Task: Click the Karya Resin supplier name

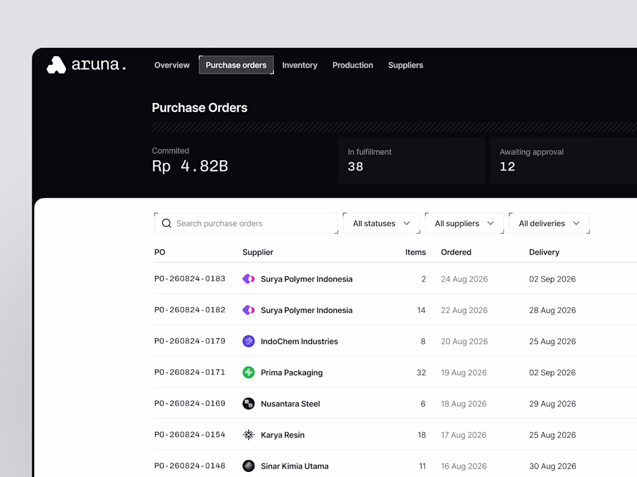Action: (x=283, y=435)
